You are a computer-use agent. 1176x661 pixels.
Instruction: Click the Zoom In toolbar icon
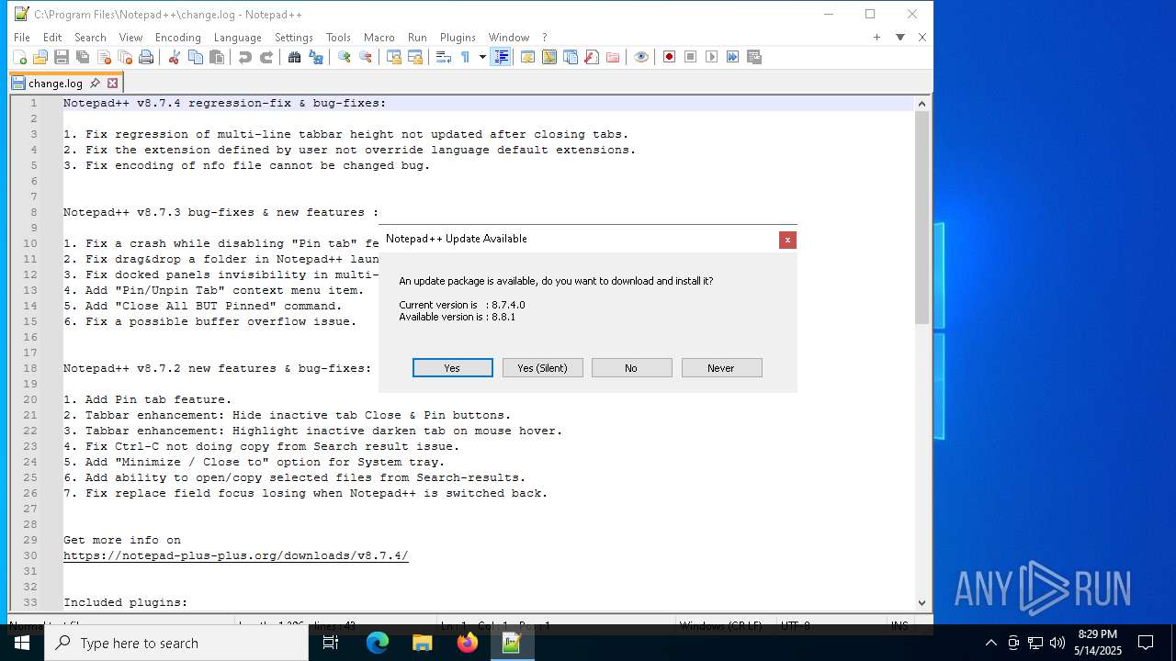click(345, 57)
